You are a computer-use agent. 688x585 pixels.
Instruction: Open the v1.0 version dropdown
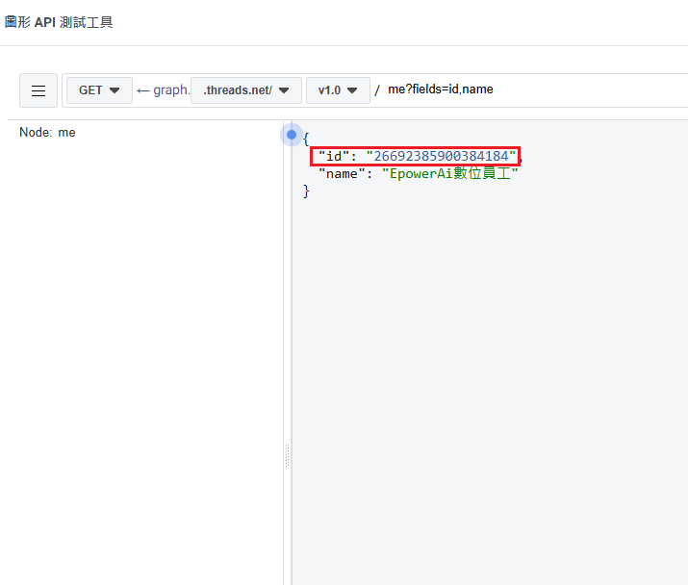click(338, 90)
